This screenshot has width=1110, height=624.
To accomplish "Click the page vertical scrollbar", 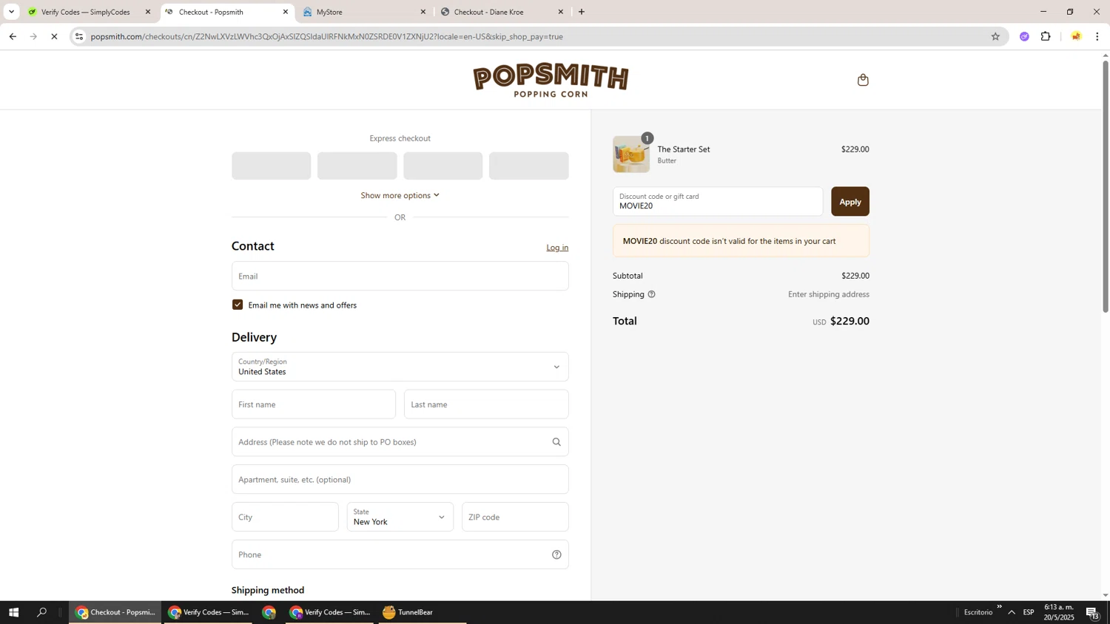I will 1106,185.
